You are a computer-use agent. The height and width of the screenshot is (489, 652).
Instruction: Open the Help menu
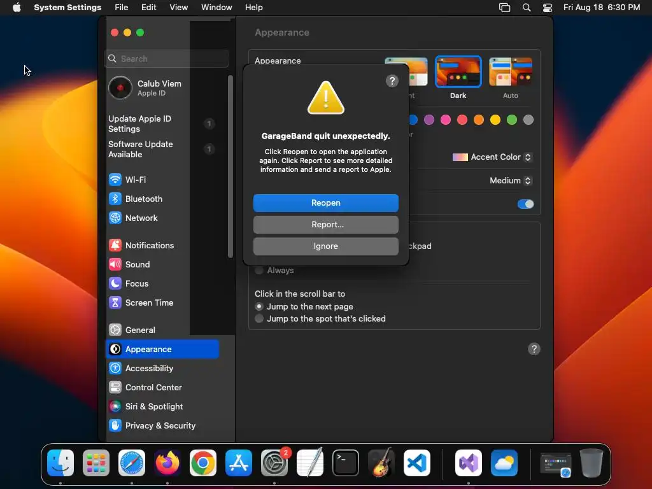(253, 8)
